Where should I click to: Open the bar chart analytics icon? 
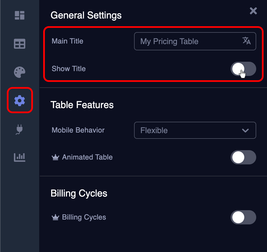pyautogui.click(x=20, y=157)
